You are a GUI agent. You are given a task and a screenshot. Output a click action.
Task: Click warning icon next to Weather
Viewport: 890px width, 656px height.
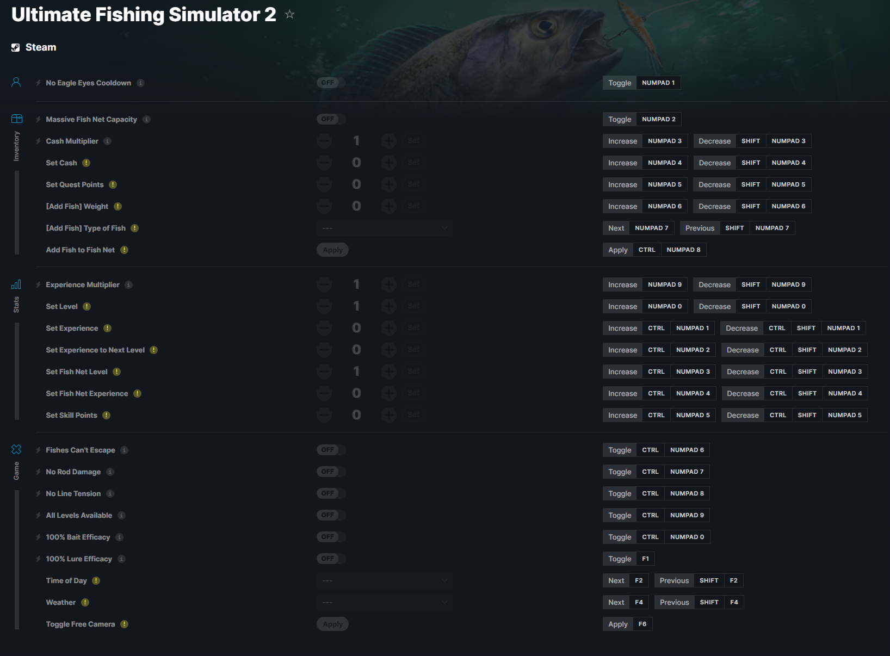point(85,602)
